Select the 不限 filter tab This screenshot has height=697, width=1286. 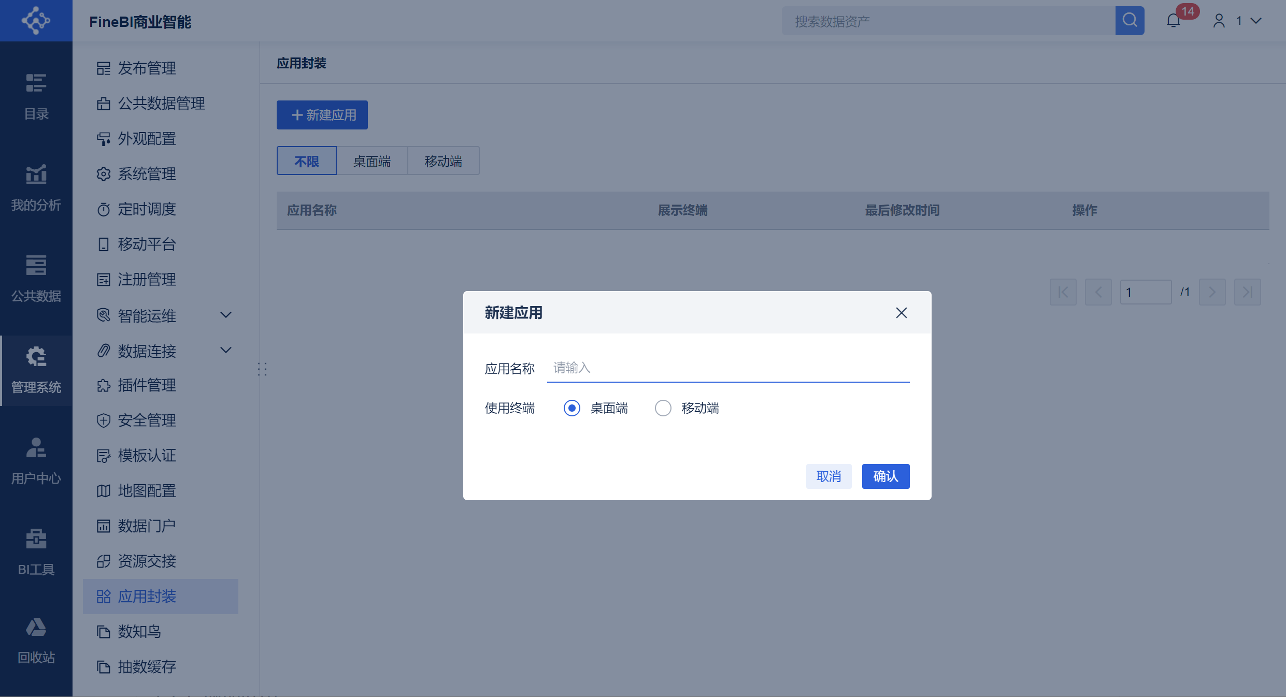click(x=307, y=161)
